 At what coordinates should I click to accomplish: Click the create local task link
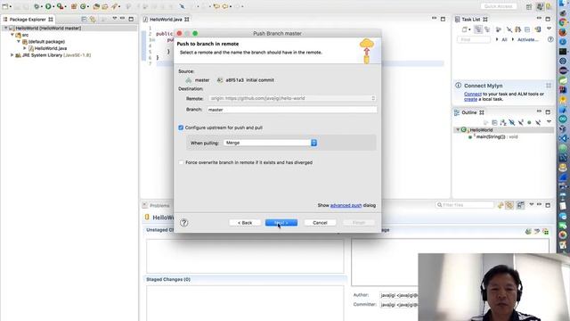470,99
